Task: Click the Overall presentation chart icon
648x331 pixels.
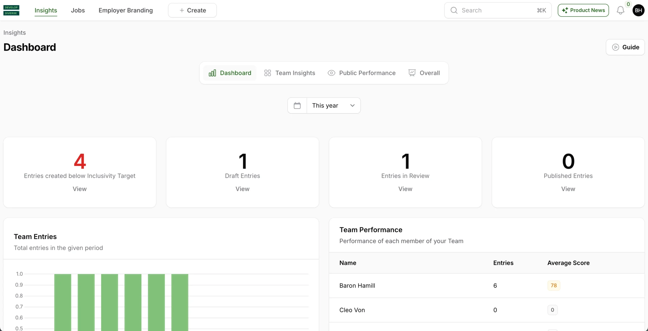Action: pos(412,73)
